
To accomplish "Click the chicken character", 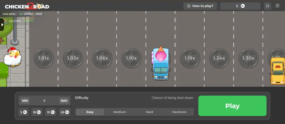I will point(13,57).
